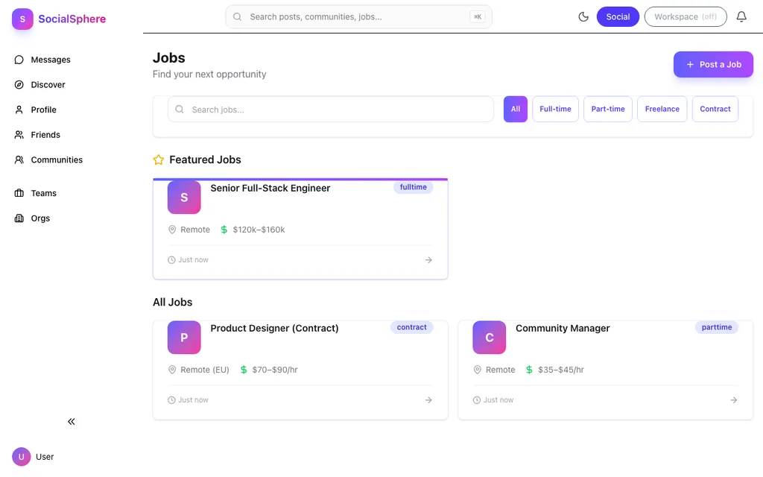Click the Post a Job button
The image size is (763, 477).
[x=713, y=64]
